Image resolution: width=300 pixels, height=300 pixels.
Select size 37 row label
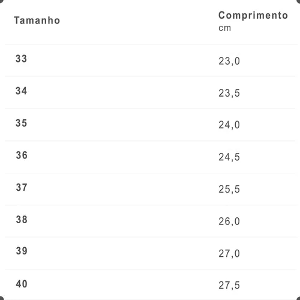tap(22, 187)
